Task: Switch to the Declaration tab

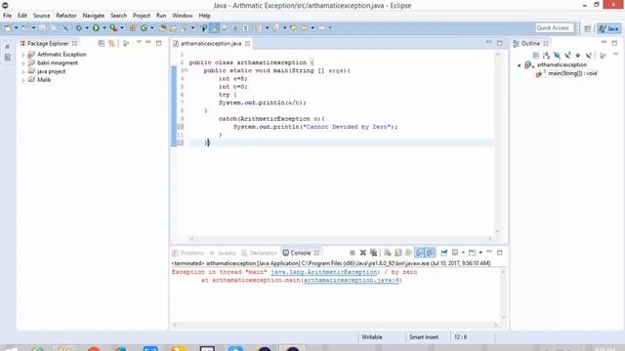Action: [260, 253]
